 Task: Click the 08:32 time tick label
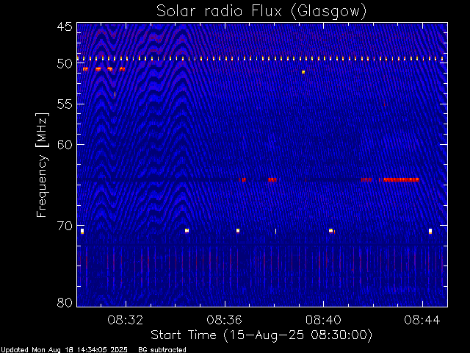126,320
